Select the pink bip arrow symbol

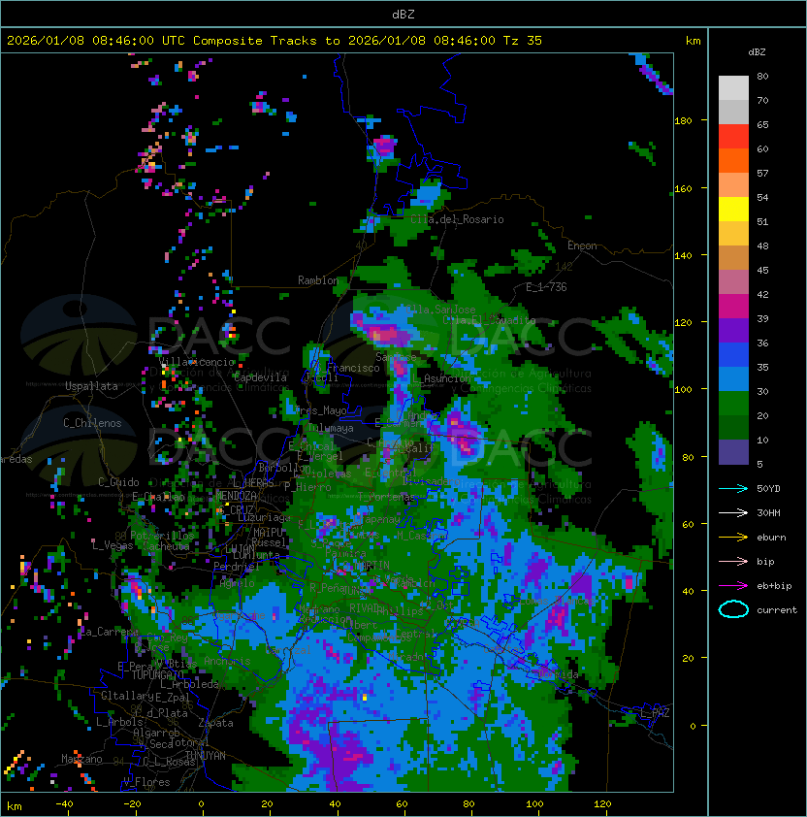pos(733,561)
